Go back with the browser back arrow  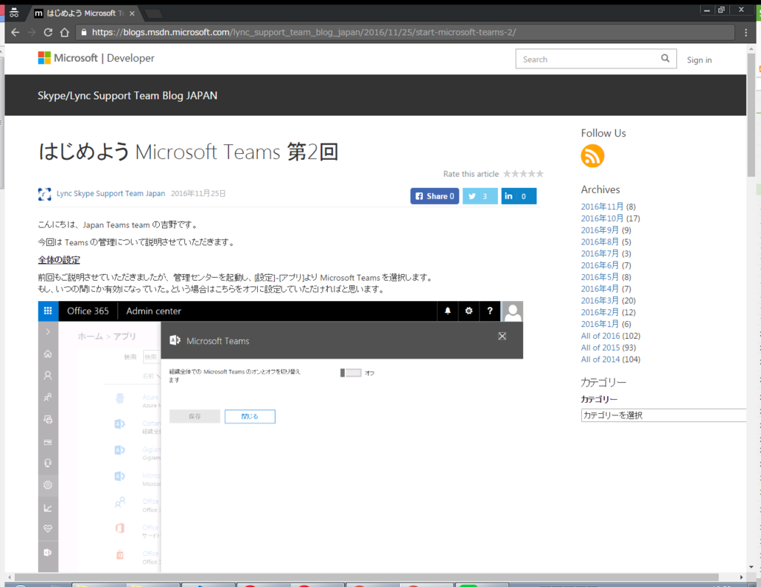click(15, 33)
